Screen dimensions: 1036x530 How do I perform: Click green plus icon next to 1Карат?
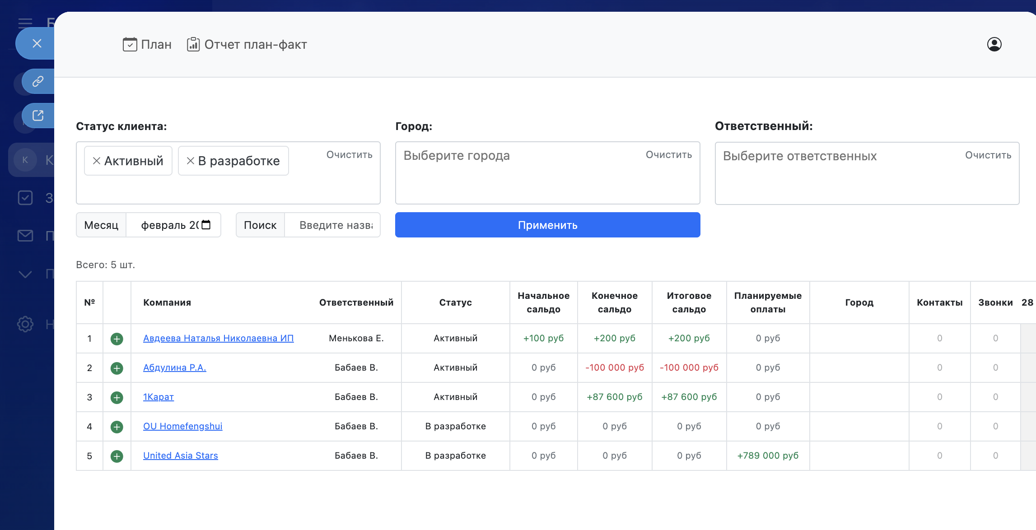point(117,397)
